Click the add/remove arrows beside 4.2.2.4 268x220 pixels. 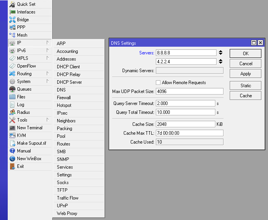221,61
